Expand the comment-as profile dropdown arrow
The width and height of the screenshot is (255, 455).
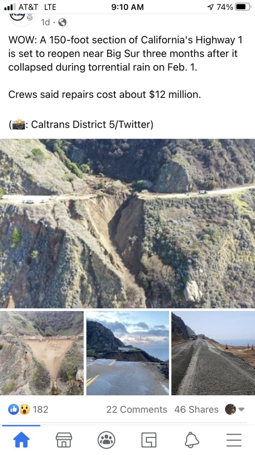242,409
